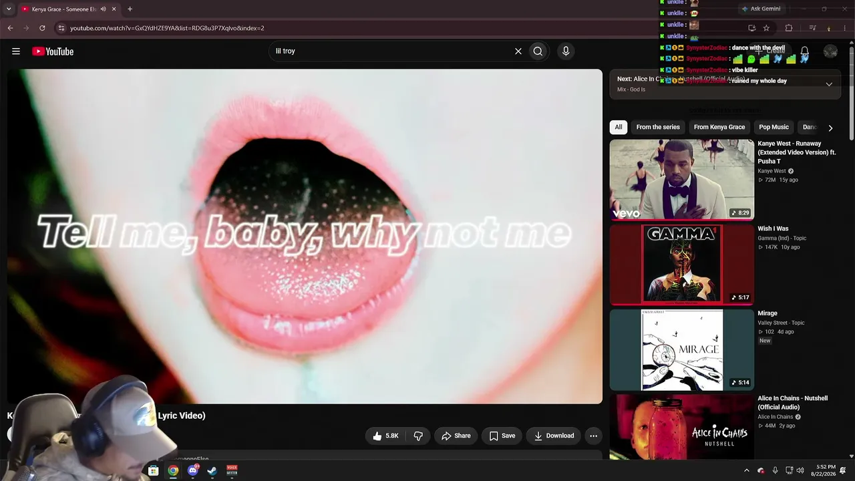Like the video with 5.8K thumbs up
The height and width of the screenshot is (481, 855).
pos(386,436)
